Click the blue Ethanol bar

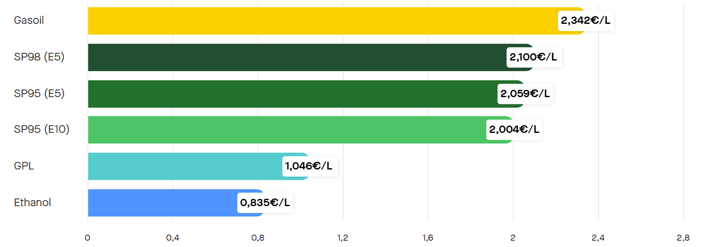[162, 203]
